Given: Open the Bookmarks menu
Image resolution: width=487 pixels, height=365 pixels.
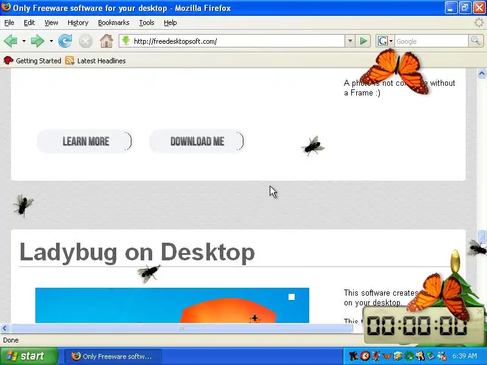Looking at the screenshot, I should tap(114, 23).
